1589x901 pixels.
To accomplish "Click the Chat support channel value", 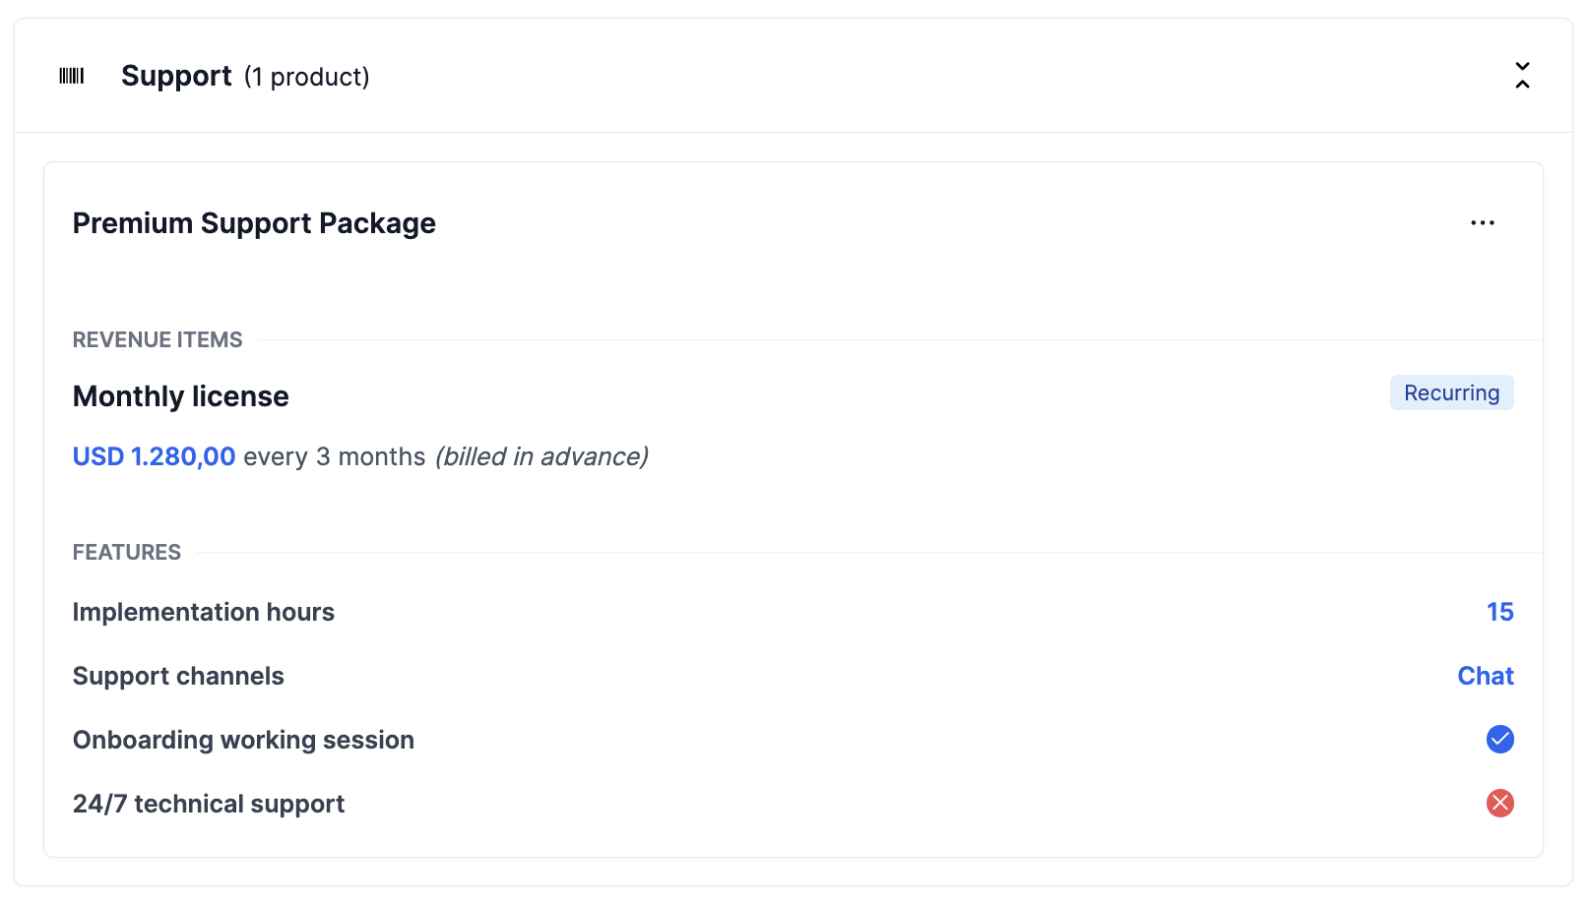I will pos(1485,676).
